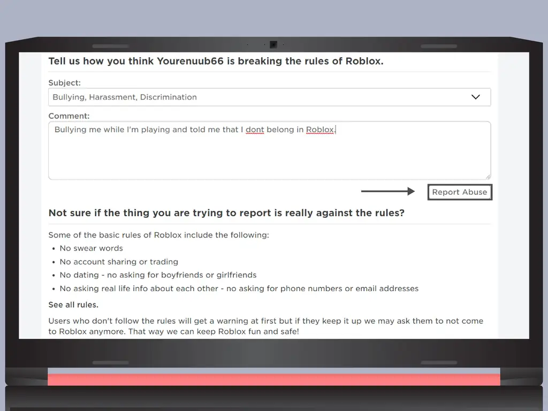Image resolution: width=548 pixels, height=411 pixels.
Task: Click the 'Subject:' label
Action: click(x=65, y=83)
